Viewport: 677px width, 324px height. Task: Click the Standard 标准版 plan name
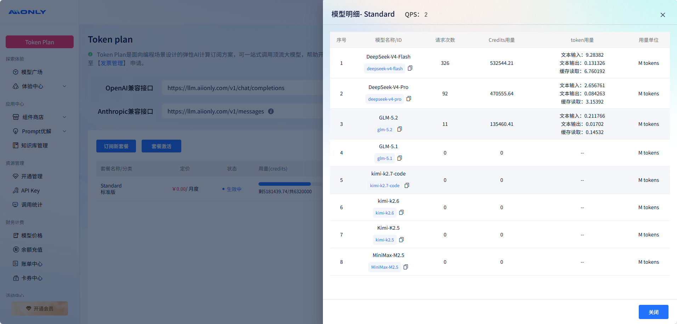point(111,189)
